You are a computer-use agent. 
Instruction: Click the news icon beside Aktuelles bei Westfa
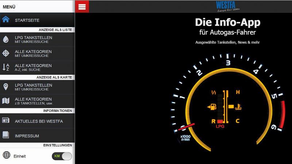6,120
